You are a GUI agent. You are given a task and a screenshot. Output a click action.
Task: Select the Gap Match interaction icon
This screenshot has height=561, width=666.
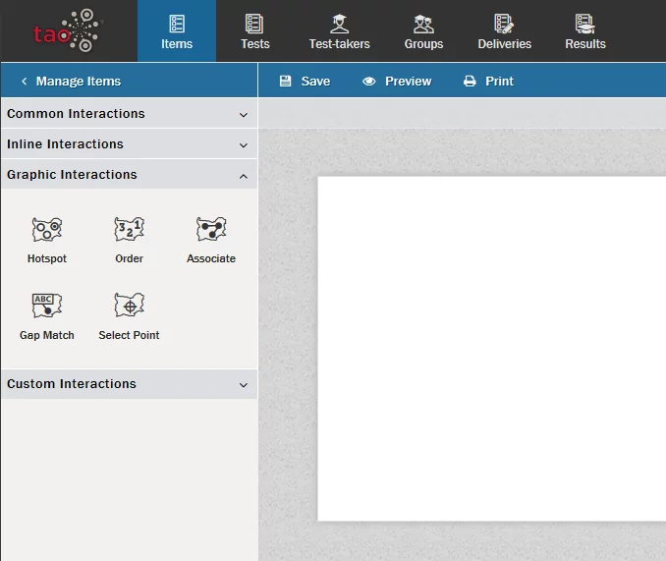46,306
